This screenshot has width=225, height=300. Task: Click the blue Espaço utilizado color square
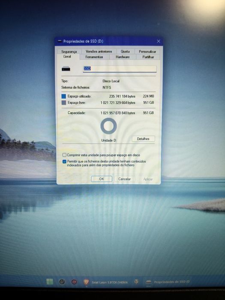(64, 96)
